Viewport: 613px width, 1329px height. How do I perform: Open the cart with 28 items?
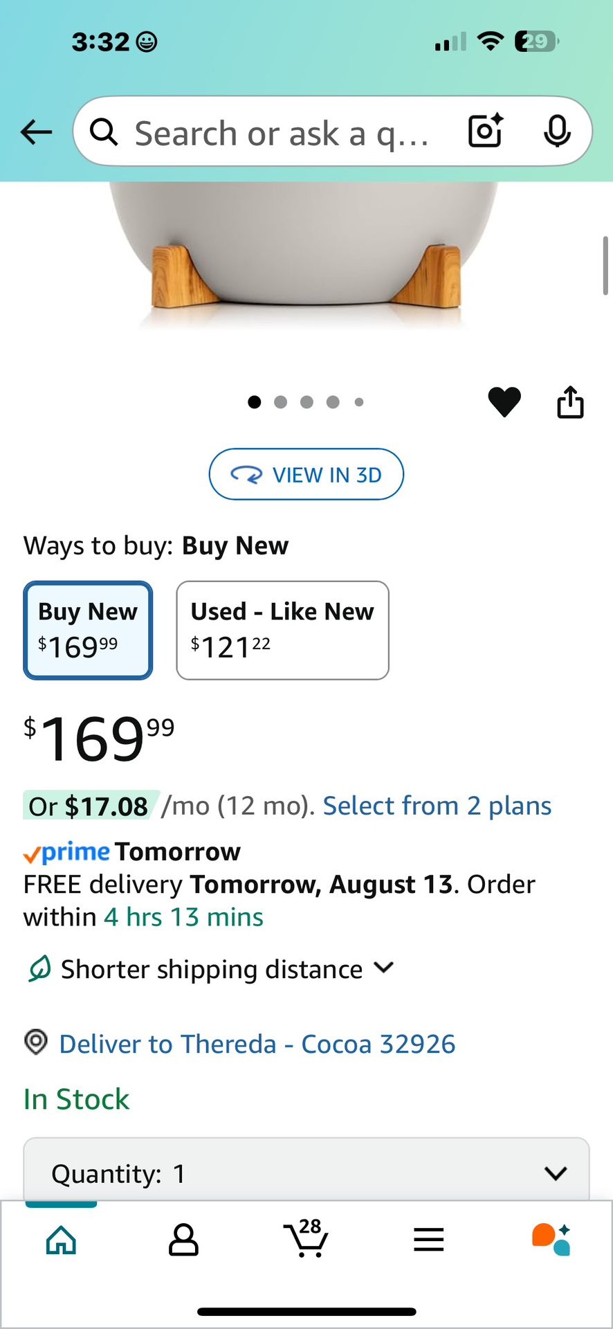point(306,1239)
